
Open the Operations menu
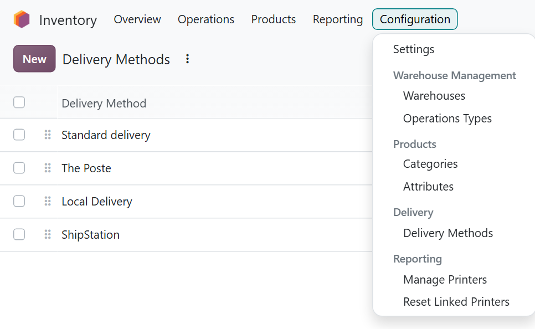[x=206, y=19]
